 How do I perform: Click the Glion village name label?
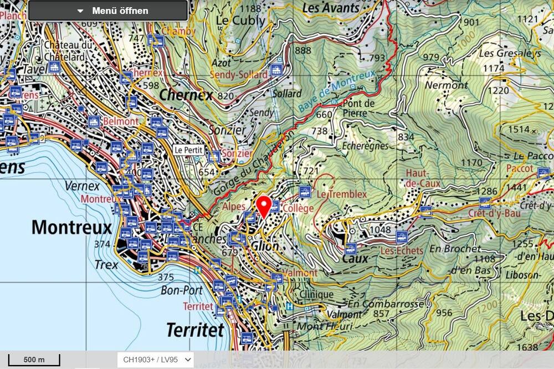coord(265,246)
